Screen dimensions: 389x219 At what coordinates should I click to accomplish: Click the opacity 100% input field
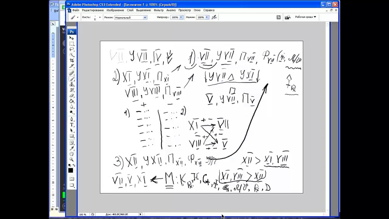pos(175,17)
